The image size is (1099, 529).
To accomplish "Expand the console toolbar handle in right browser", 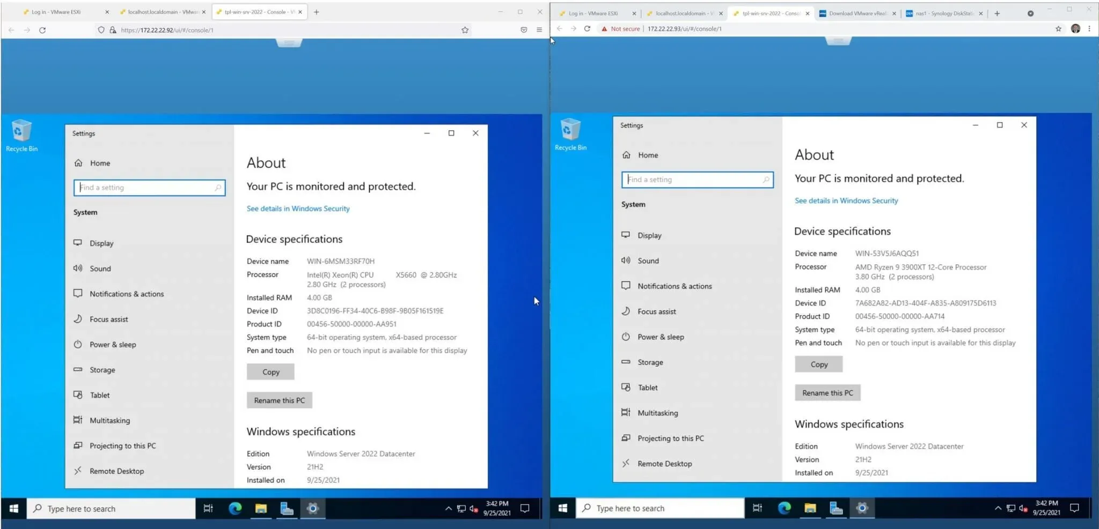I will click(x=838, y=41).
